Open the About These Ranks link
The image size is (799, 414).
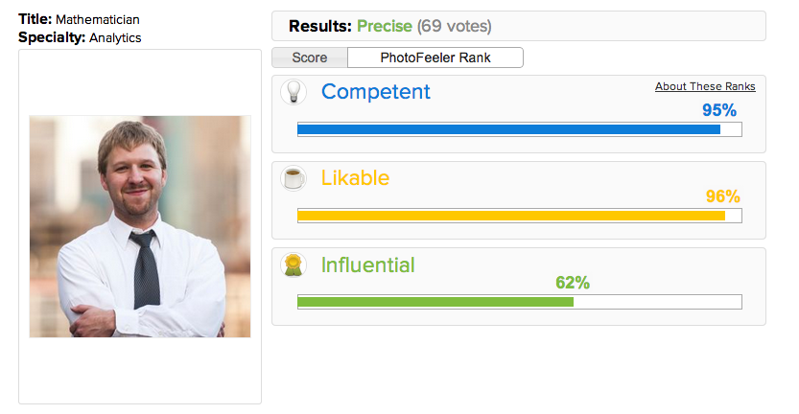(x=705, y=86)
